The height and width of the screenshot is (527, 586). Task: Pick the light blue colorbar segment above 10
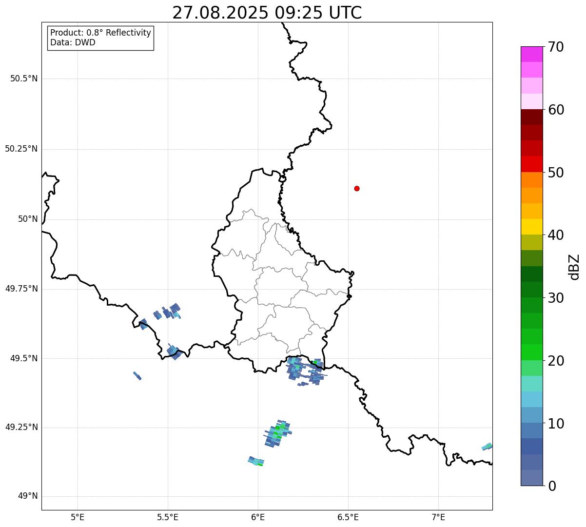click(x=531, y=415)
